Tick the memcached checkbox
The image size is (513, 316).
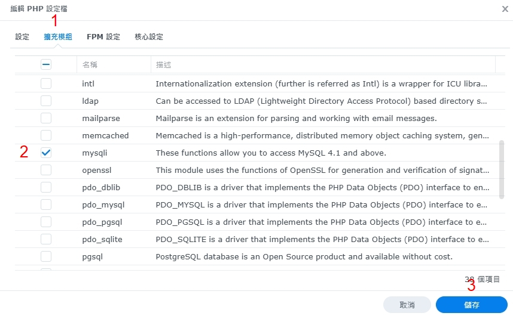(x=46, y=135)
